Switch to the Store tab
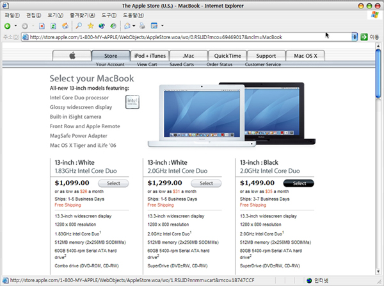This screenshot has height=286, width=384. click(x=111, y=56)
